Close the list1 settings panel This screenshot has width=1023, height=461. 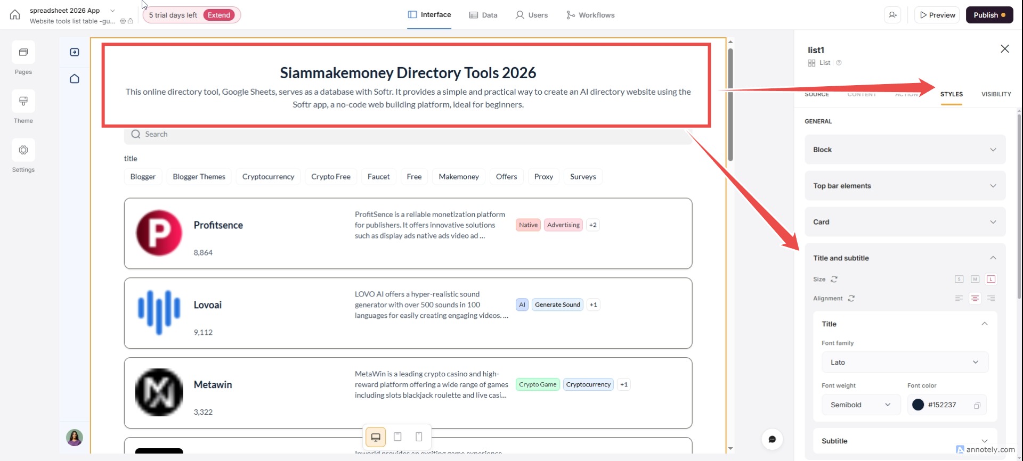1005,49
